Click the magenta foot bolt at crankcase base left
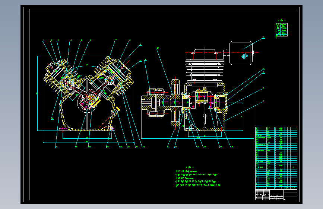This screenshot has height=209, width=323. tap(63, 129)
